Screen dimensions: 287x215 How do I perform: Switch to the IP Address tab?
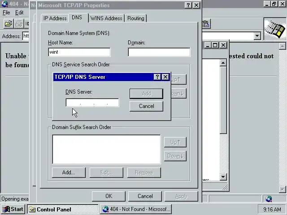pos(55,18)
